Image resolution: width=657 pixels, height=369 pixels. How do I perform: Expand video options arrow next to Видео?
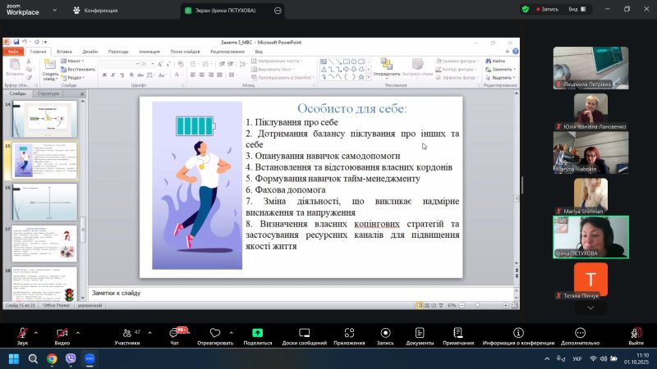(76, 332)
